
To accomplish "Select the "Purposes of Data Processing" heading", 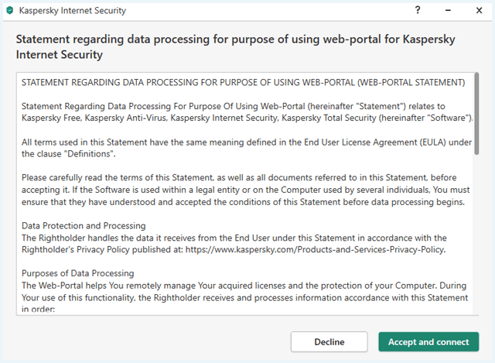I will 77,273.
